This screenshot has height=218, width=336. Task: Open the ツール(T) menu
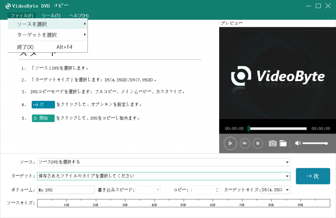click(x=51, y=15)
